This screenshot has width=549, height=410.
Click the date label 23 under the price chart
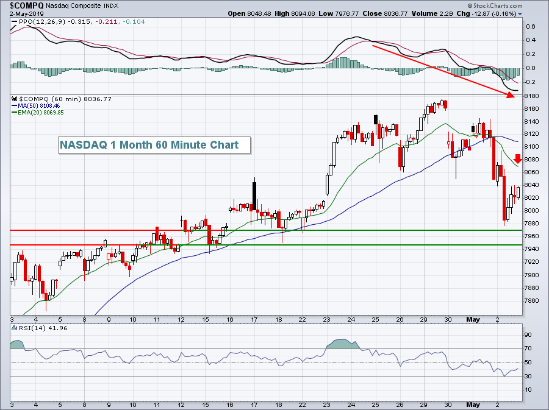[x=327, y=319]
